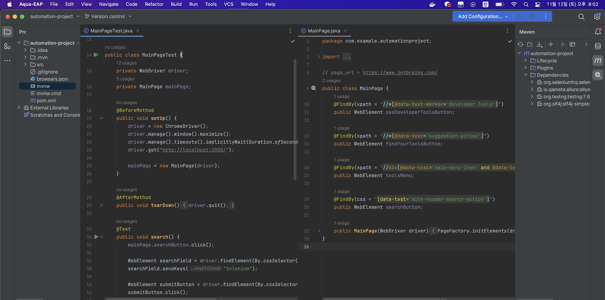Click the Web Inspector globe icon
The width and height of the screenshot is (605, 300).
(x=598, y=75)
